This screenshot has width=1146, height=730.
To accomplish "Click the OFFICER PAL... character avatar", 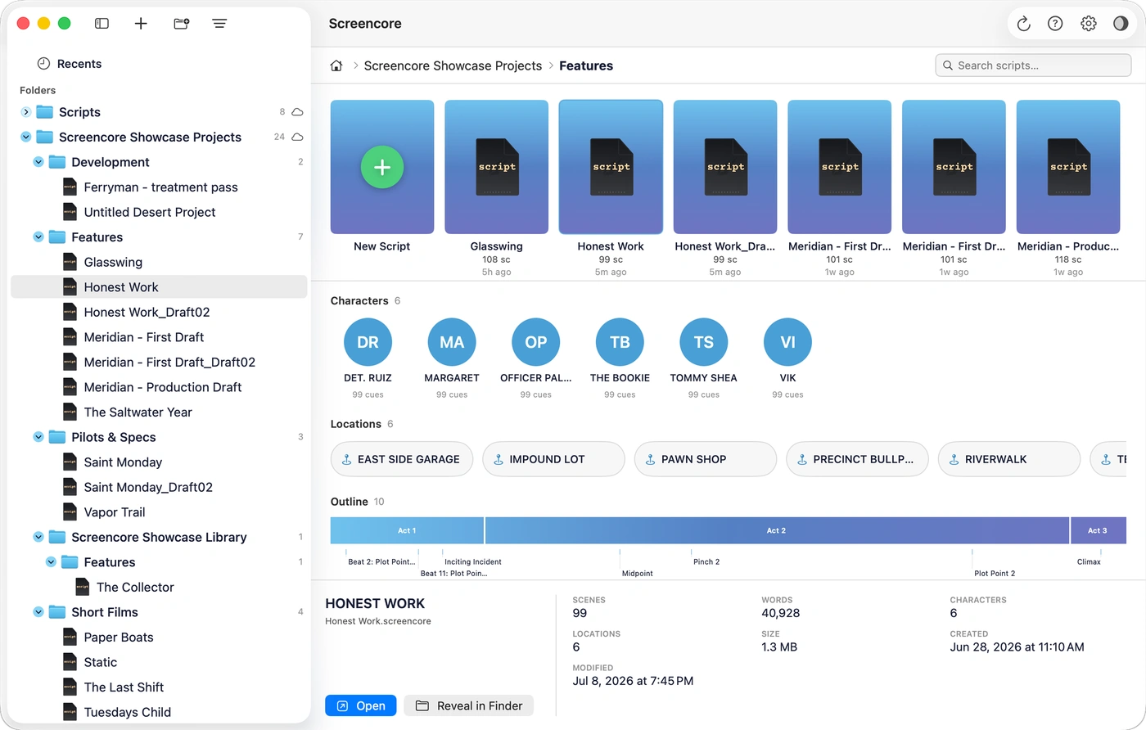I will click(x=536, y=342).
